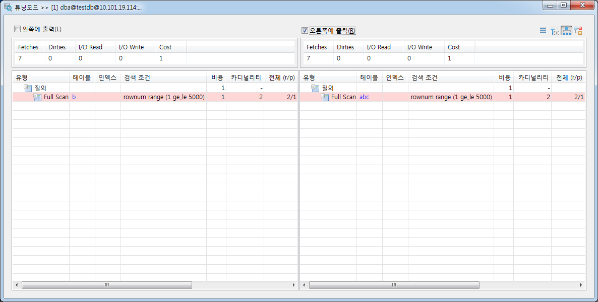Enable the 왼쪽에 출력(L) checkbox
Image resolution: width=598 pixels, height=302 pixels.
[x=17, y=29]
